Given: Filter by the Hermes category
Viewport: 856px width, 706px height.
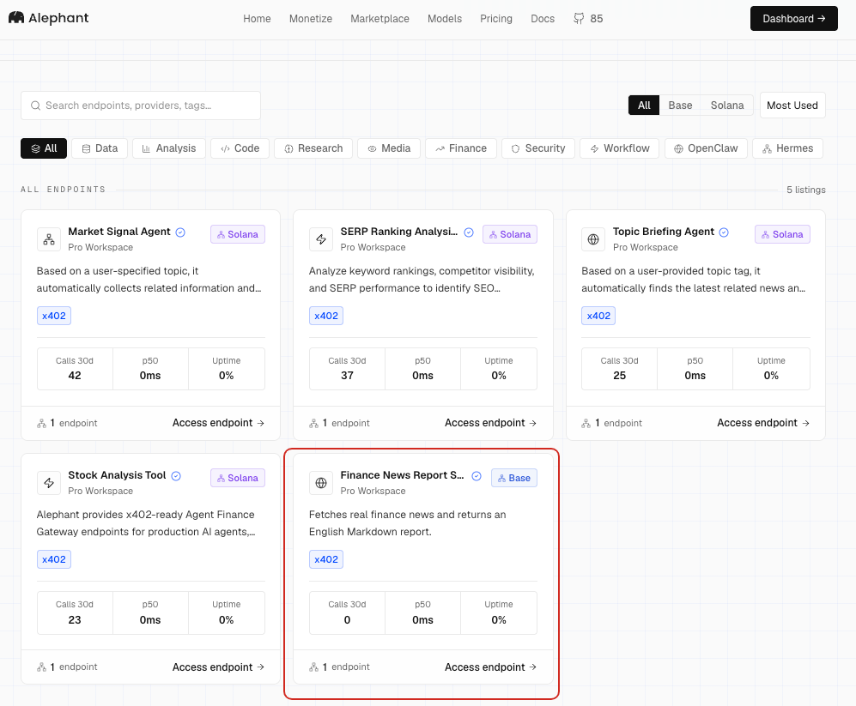Looking at the screenshot, I should click(x=787, y=148).
